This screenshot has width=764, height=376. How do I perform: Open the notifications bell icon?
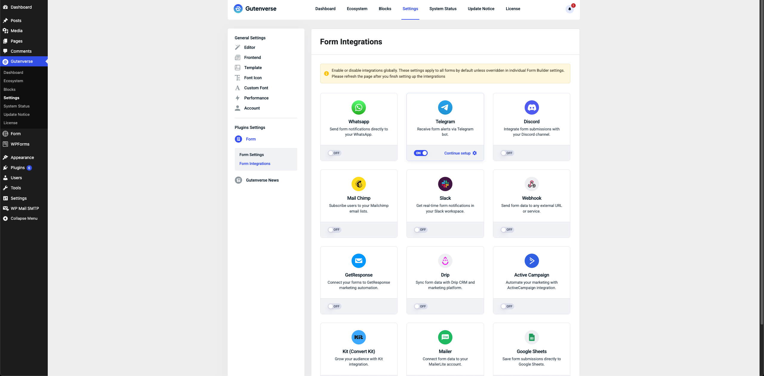(x=569, y=9)
